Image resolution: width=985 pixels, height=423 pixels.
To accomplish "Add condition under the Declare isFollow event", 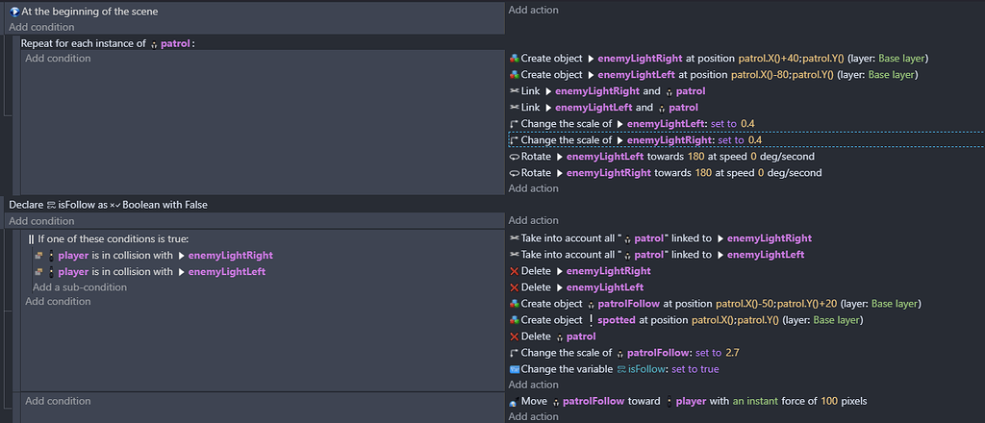I will [x=41, y=221].
